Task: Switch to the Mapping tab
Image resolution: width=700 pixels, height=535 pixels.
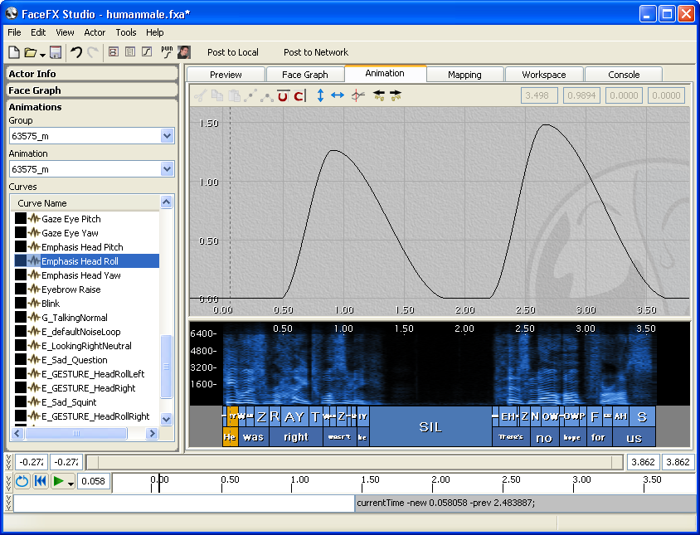Action: [464, 75]
